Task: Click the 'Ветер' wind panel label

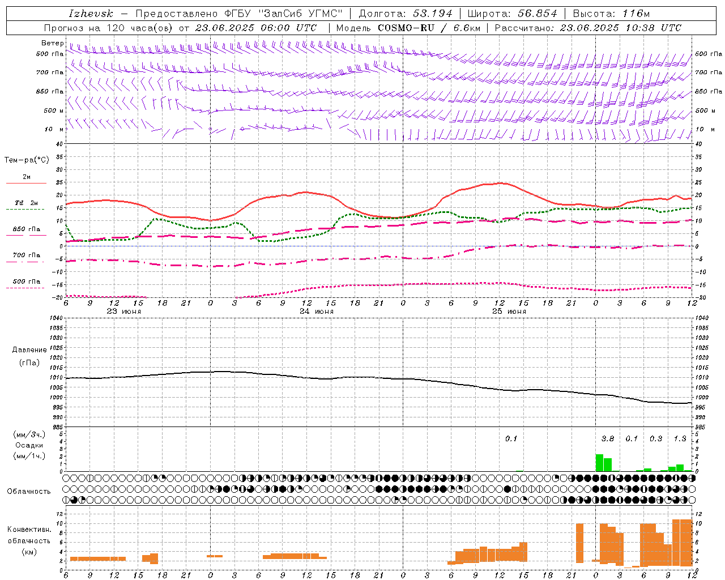Action: tap(52, 43)
